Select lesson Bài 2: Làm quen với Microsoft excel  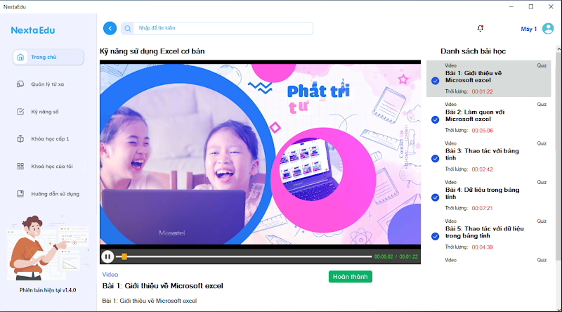pyautogui.click(x=488, y=117)
